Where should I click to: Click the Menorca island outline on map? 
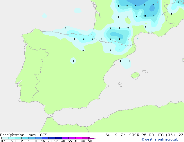145,72
